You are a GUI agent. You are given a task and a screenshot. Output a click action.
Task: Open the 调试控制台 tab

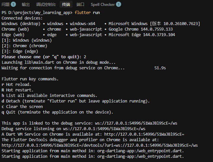point(46,5)
